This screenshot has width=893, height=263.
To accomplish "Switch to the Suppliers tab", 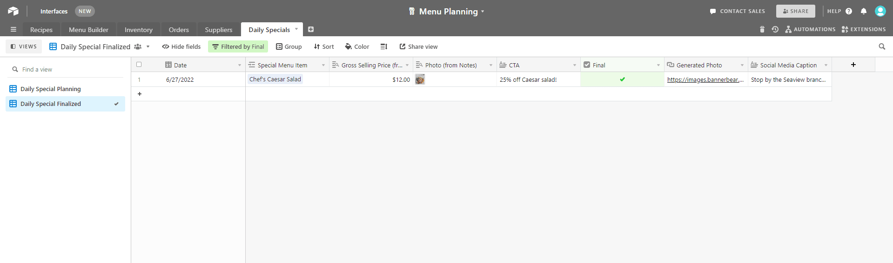I will 218,30.
